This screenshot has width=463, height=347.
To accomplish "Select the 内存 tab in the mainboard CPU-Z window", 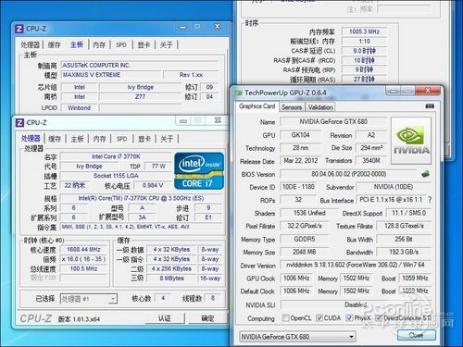I will coord(99,44).
